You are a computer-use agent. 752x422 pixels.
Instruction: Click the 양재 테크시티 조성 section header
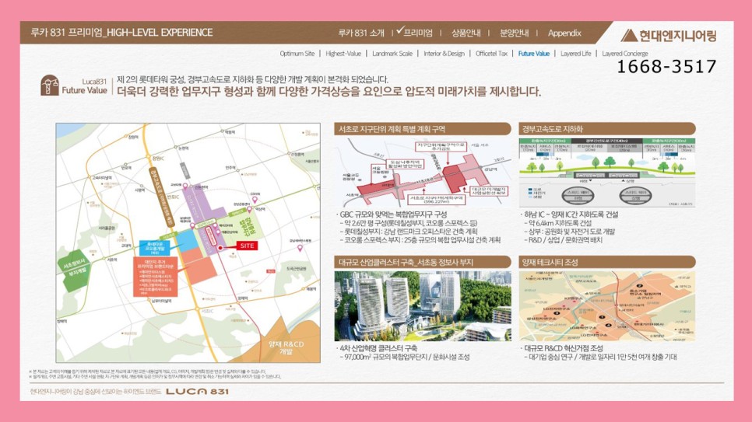point(606,262)
